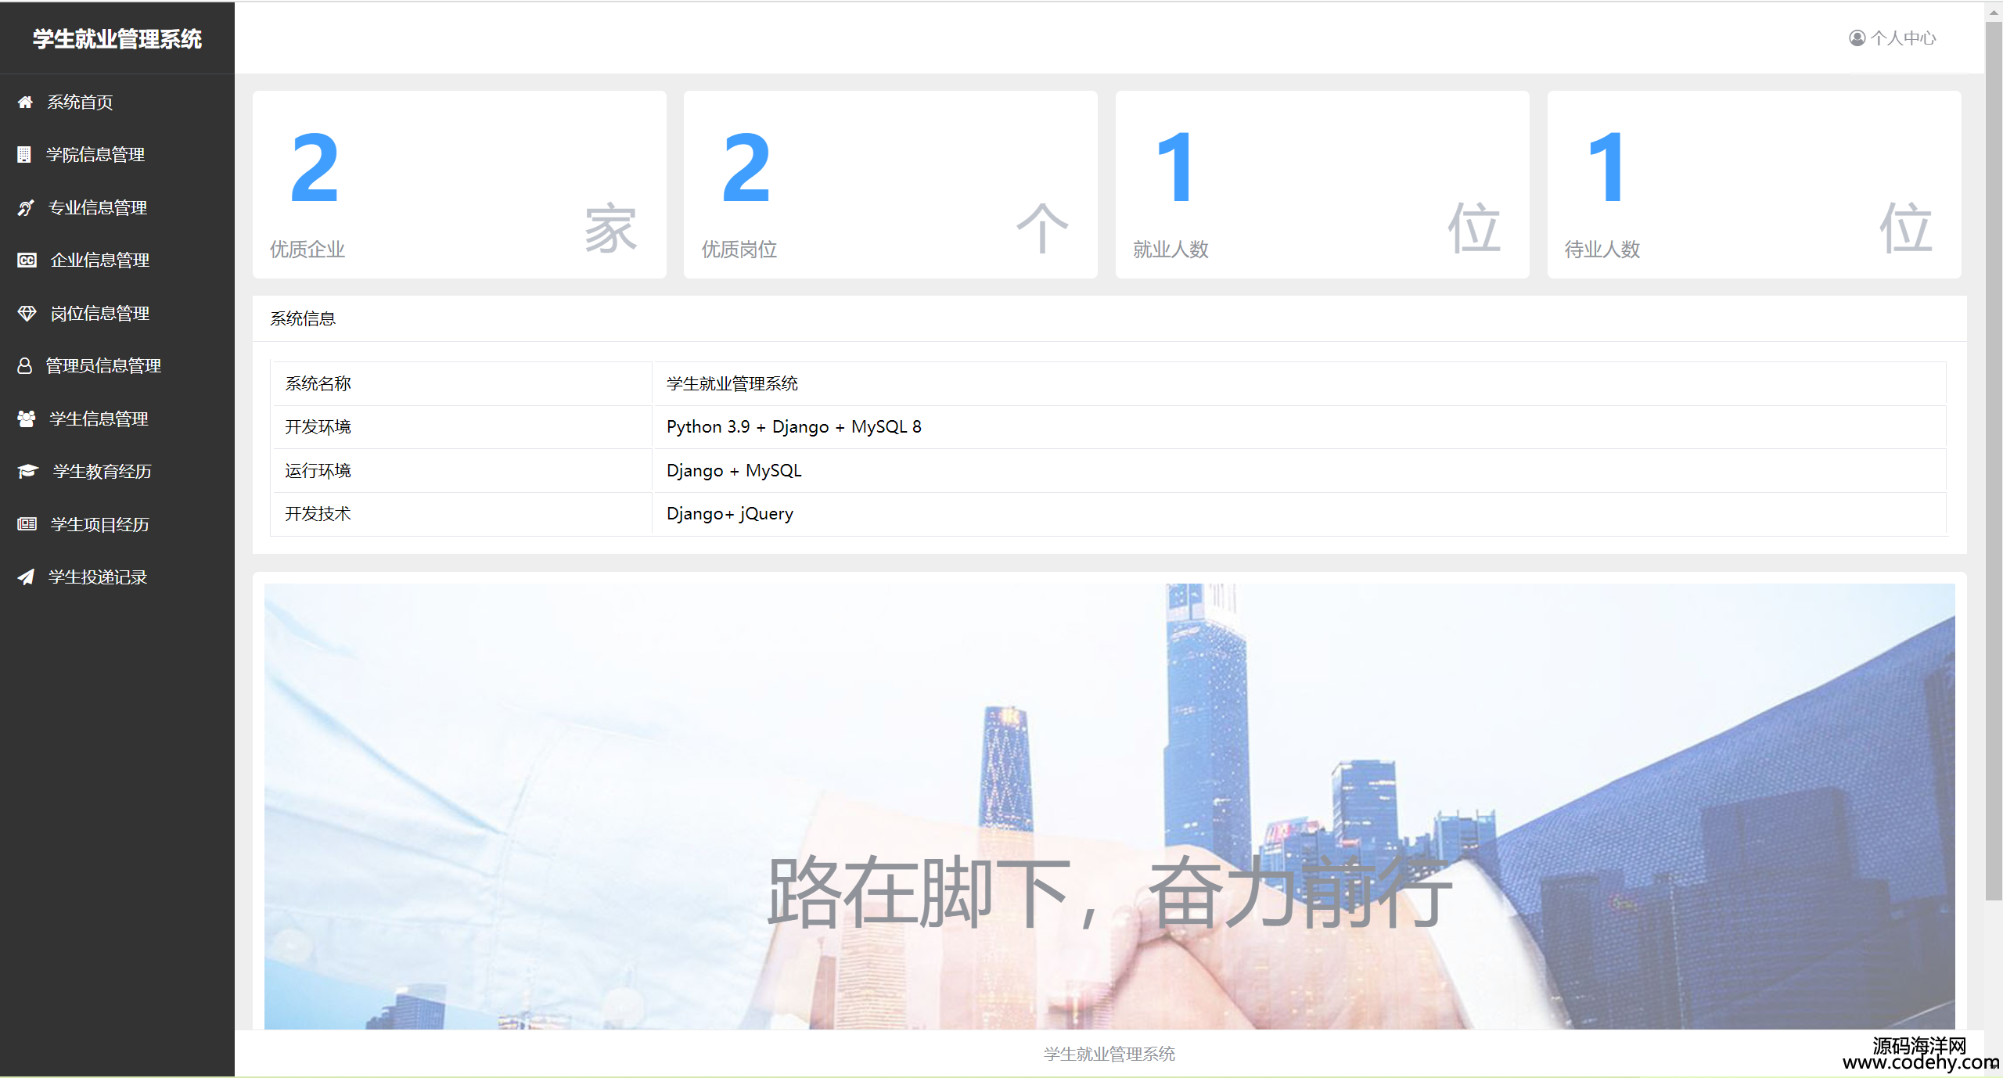Click the 优质企业 statistics card

(459, 185)
